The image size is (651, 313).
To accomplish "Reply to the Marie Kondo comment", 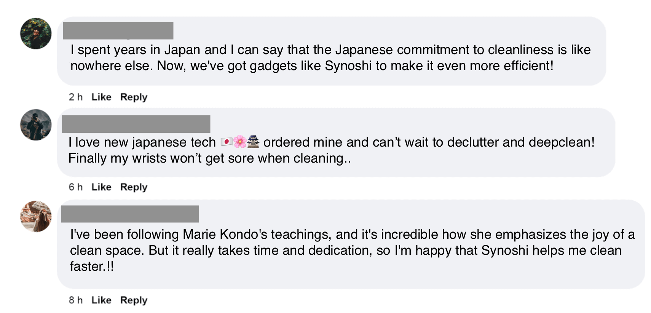I will tap(134, 300).
